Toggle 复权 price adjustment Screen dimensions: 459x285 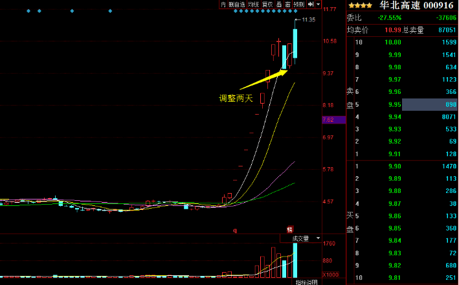267,5
